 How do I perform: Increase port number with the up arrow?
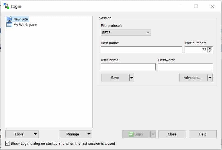pos(210,48)
